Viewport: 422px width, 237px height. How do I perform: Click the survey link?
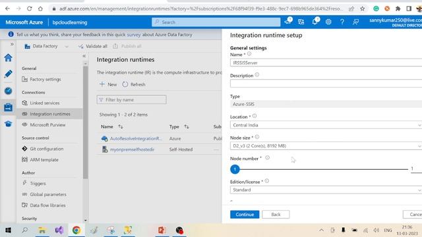[x=134, y=35]
